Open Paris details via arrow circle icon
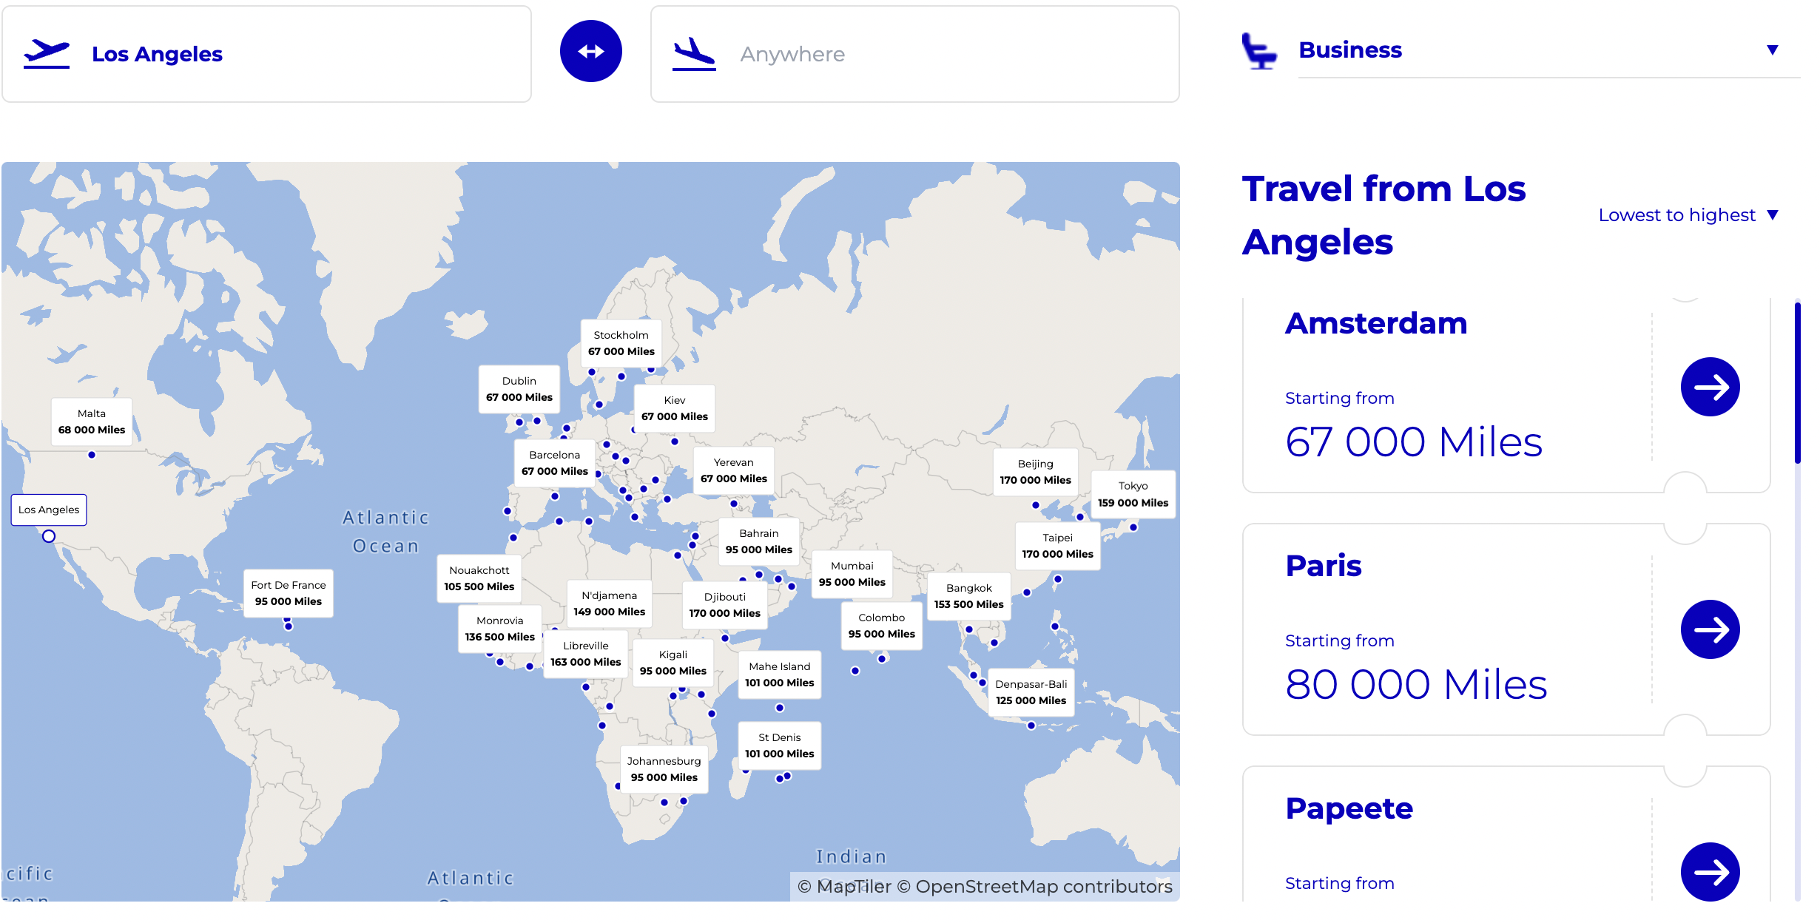Image resolution: width=1820 pixels, height=923 pixels. point(1710,629)
